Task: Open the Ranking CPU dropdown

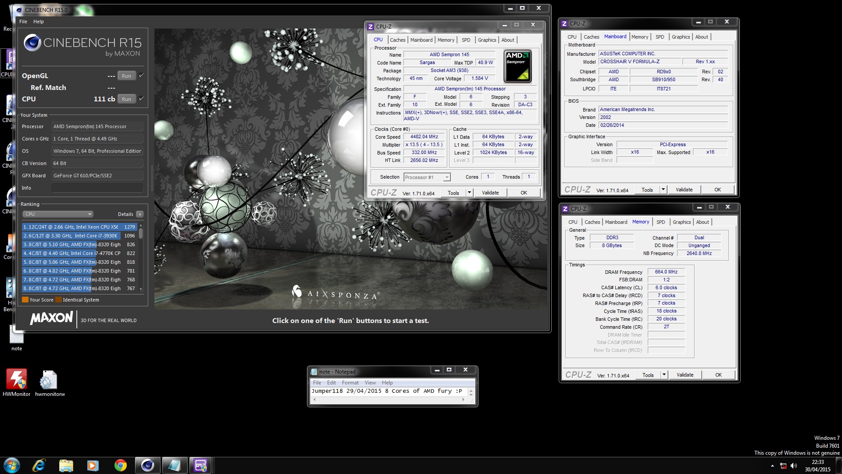Action: tap(58, 214)
